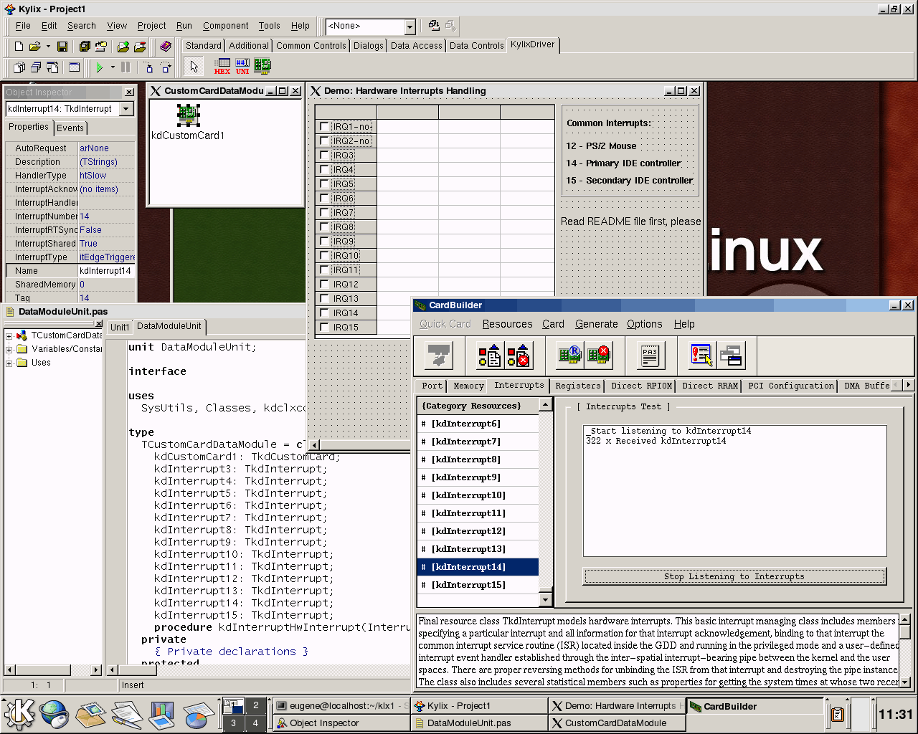The width and height of the screenshot is (918, 734).
Task: Check the IRQ7 checkbox
Action: (x=324, y=212)
